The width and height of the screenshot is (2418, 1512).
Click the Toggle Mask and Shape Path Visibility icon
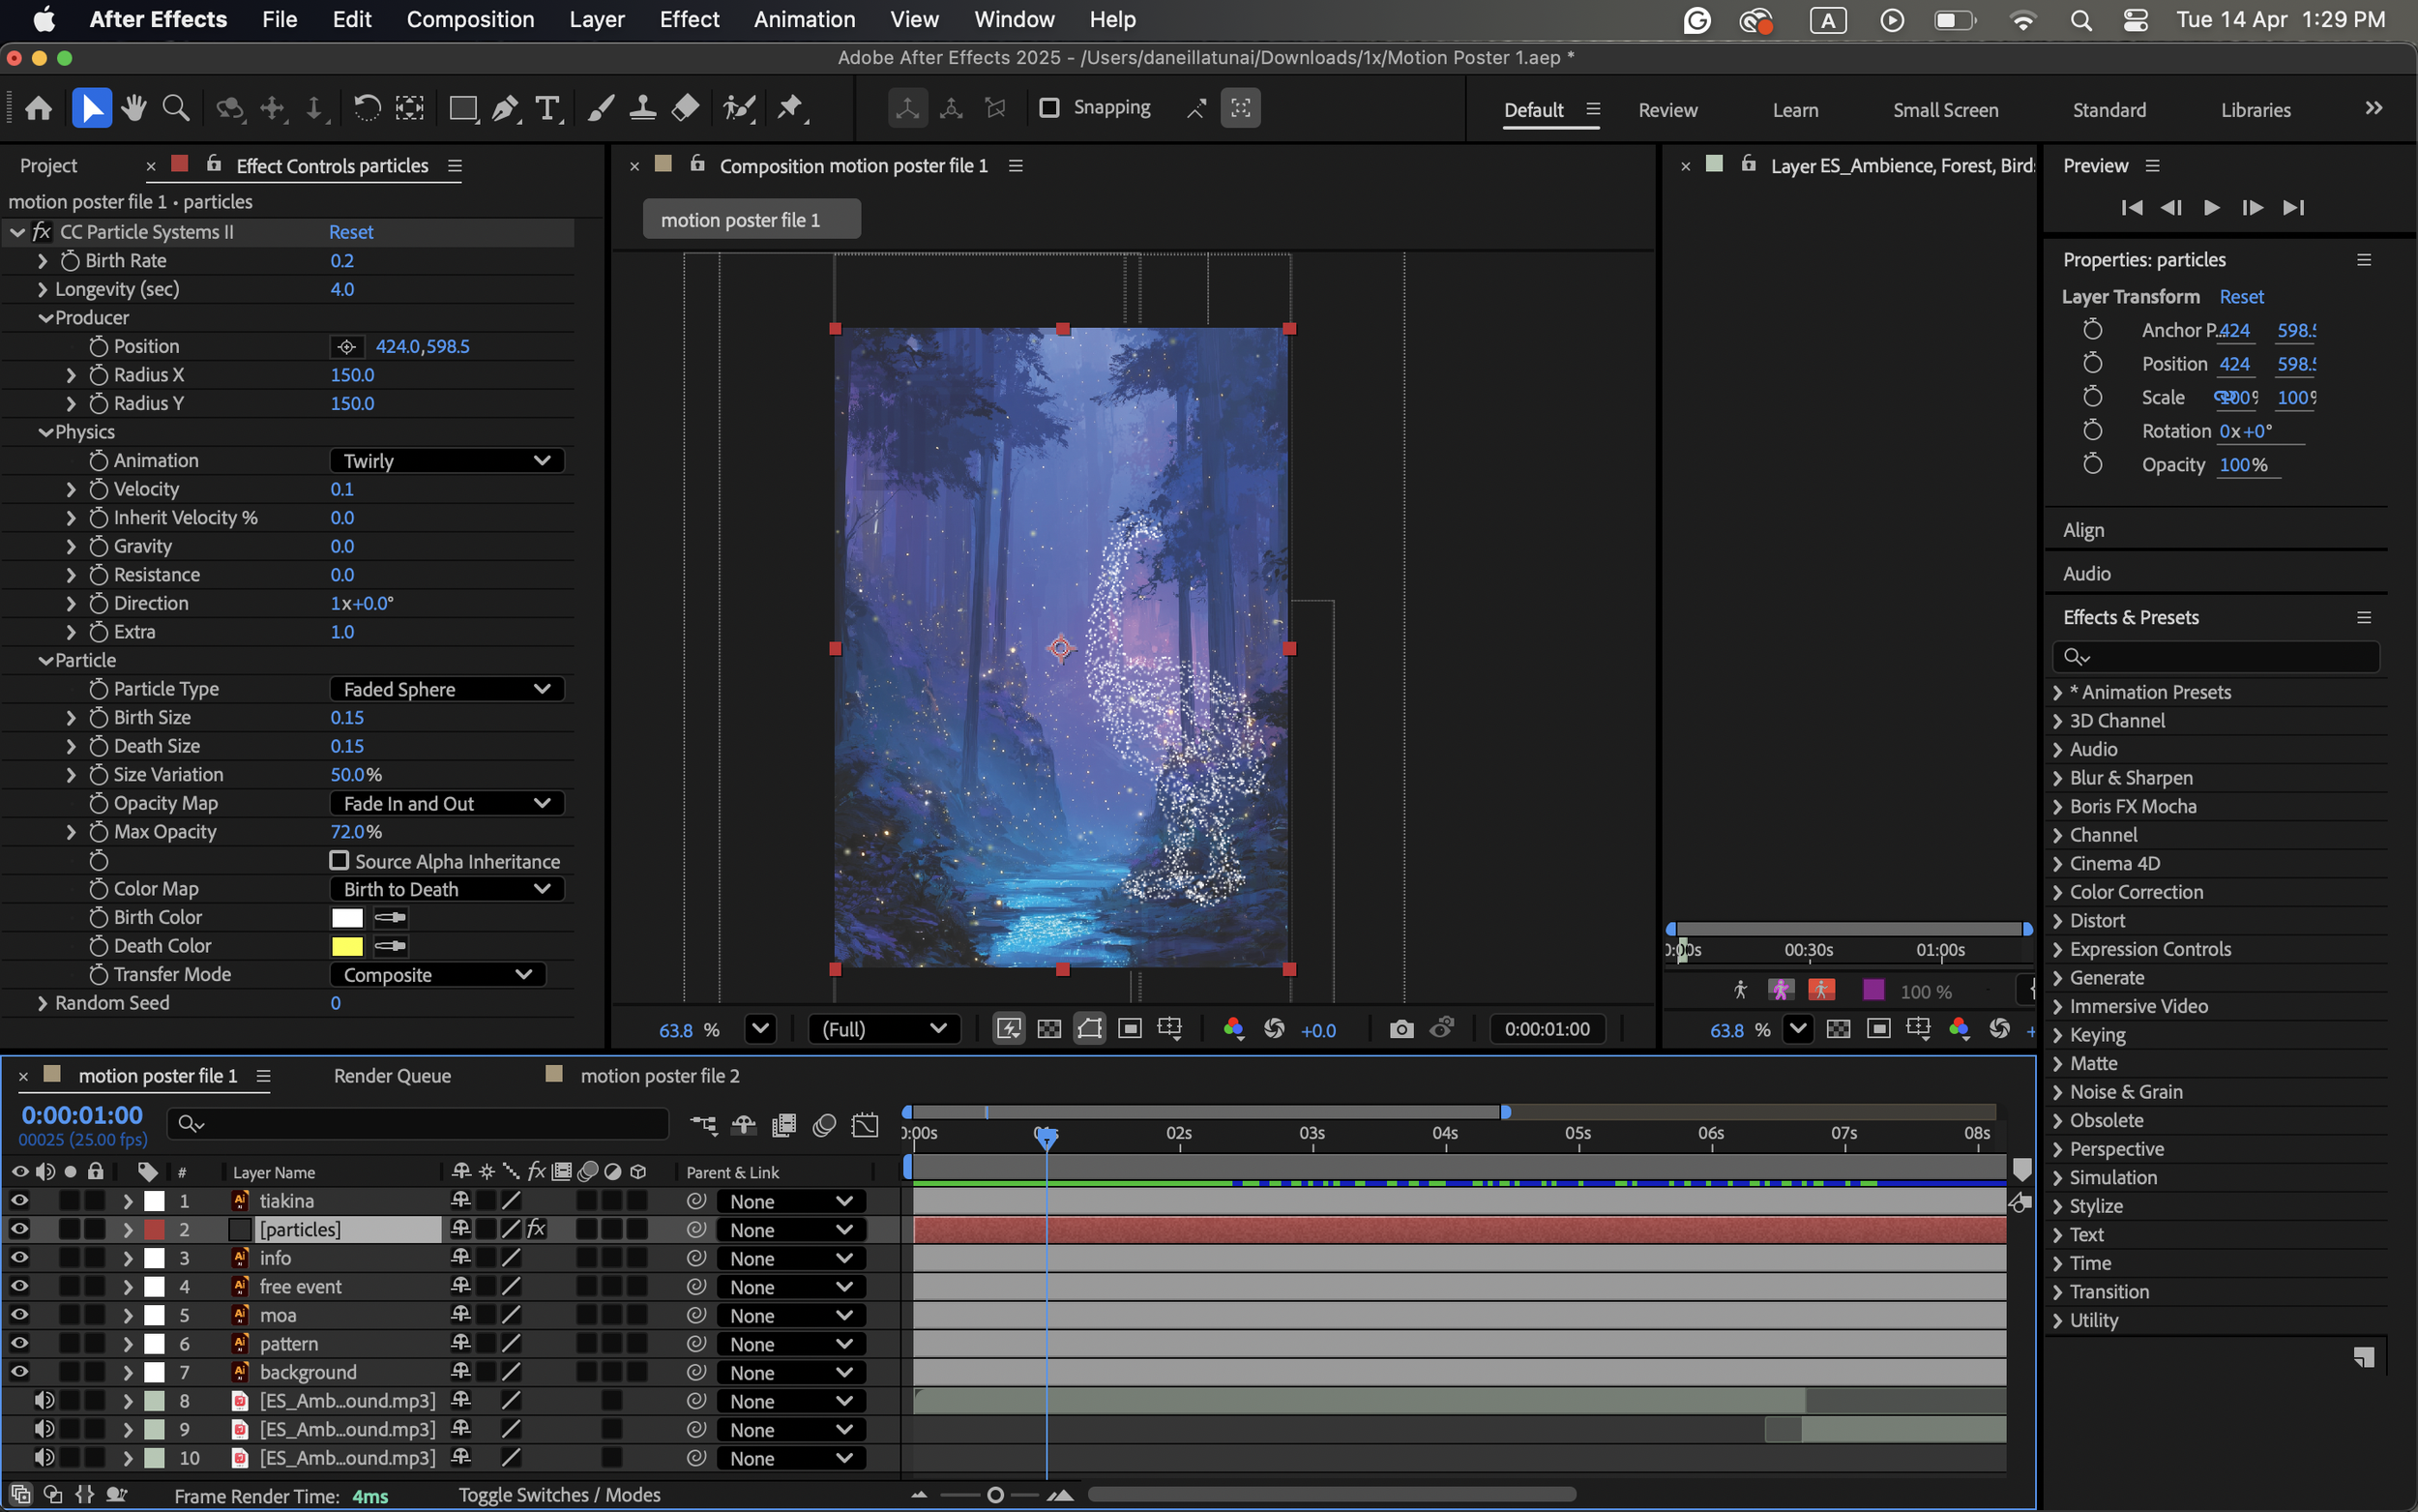tap(1089, 1029)
